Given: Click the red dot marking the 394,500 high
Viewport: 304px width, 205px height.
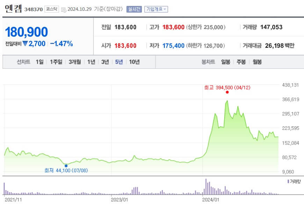Looking at the screenshot, I should pos(227,92).
